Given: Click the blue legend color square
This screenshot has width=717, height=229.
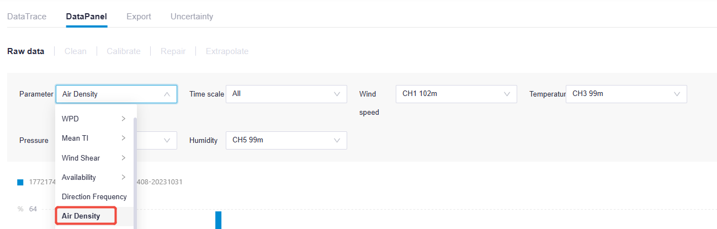Looking at the screenshot, I should click(20, 182).
